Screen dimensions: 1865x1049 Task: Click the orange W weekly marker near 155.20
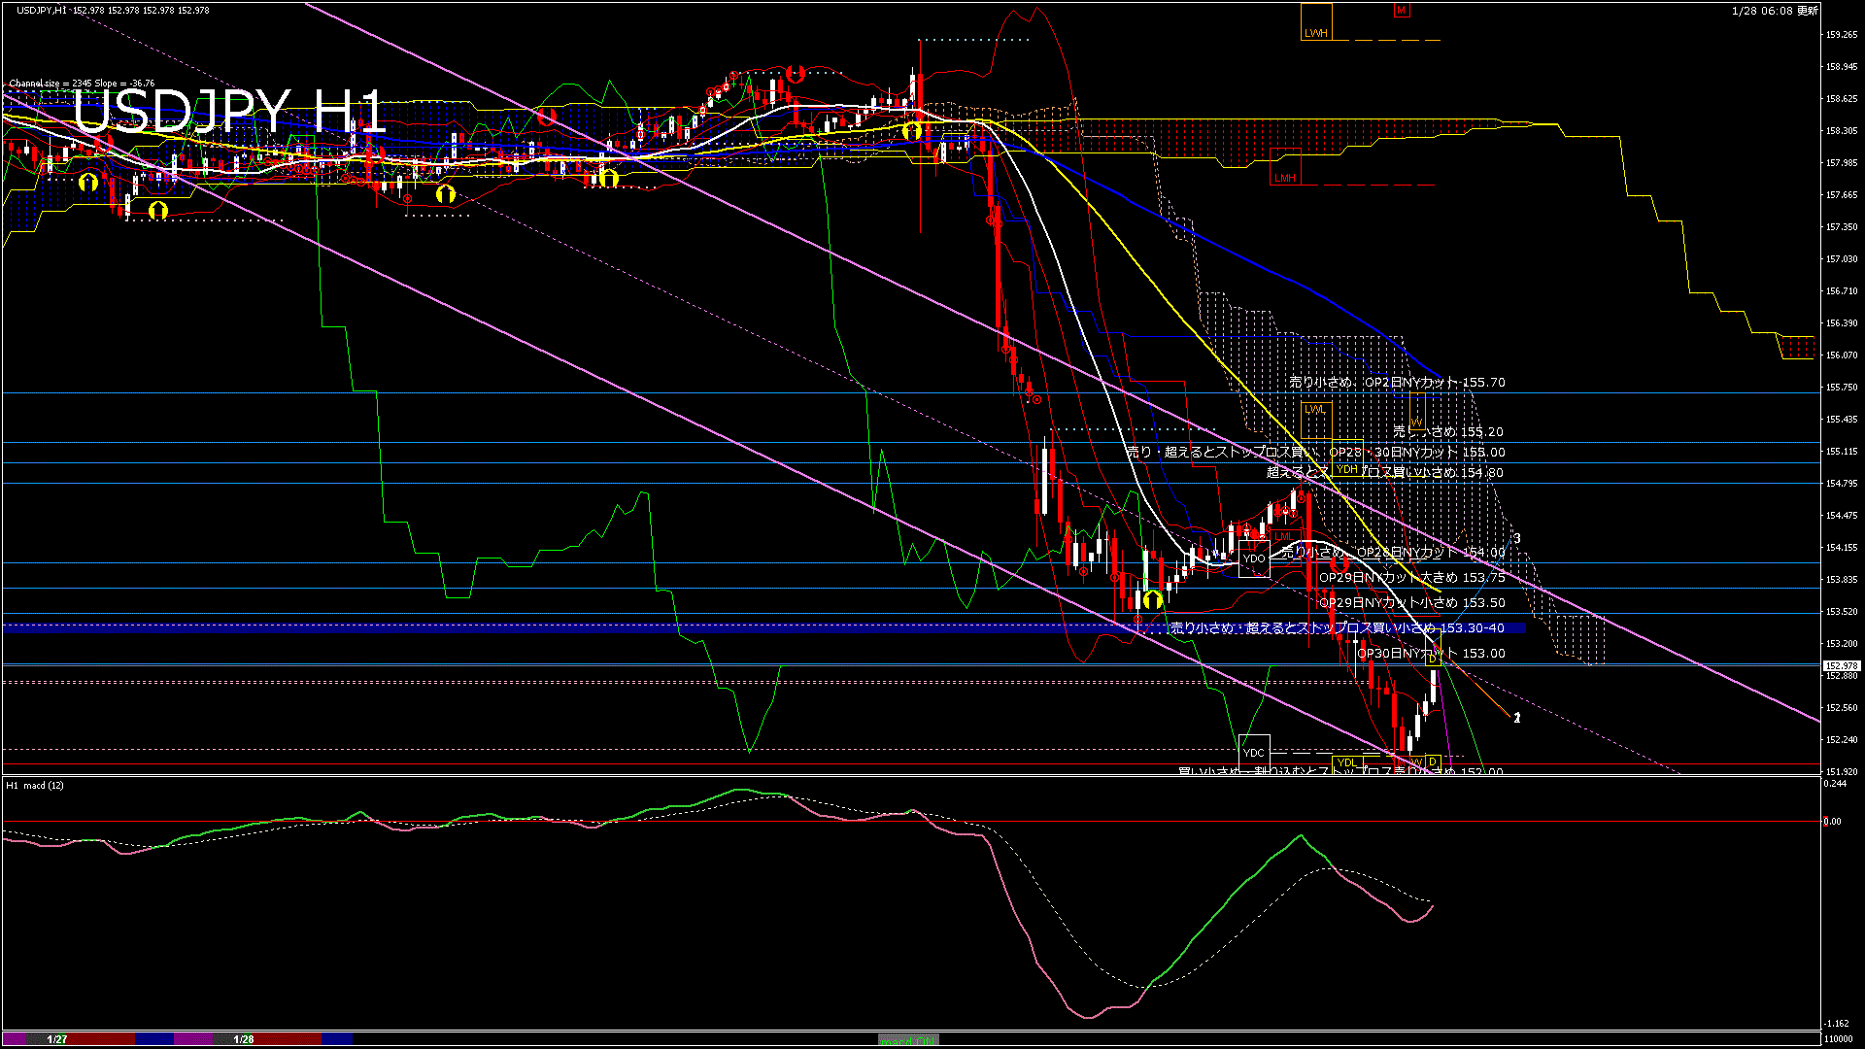tap(1417, 422)
